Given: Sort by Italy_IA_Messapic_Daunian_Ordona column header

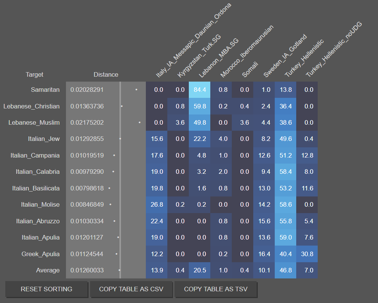Looking at the screenshot, I should 193,40.
